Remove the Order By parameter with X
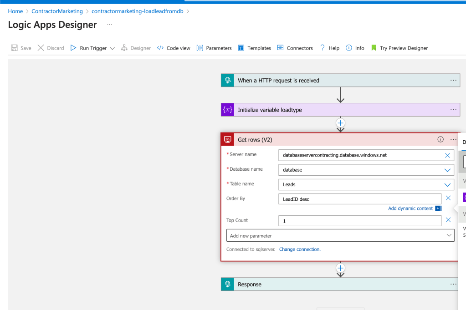 [x=448, y=198]
